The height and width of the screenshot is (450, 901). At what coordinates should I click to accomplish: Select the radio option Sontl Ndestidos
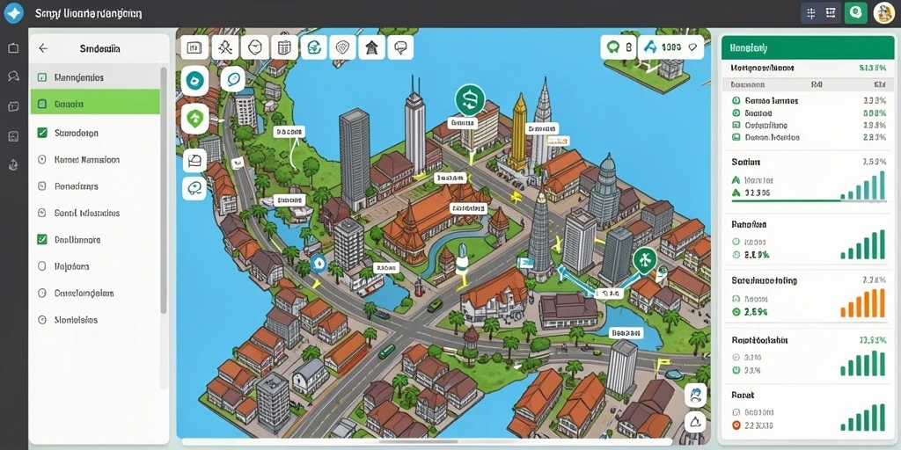click(x=41, y=213)
